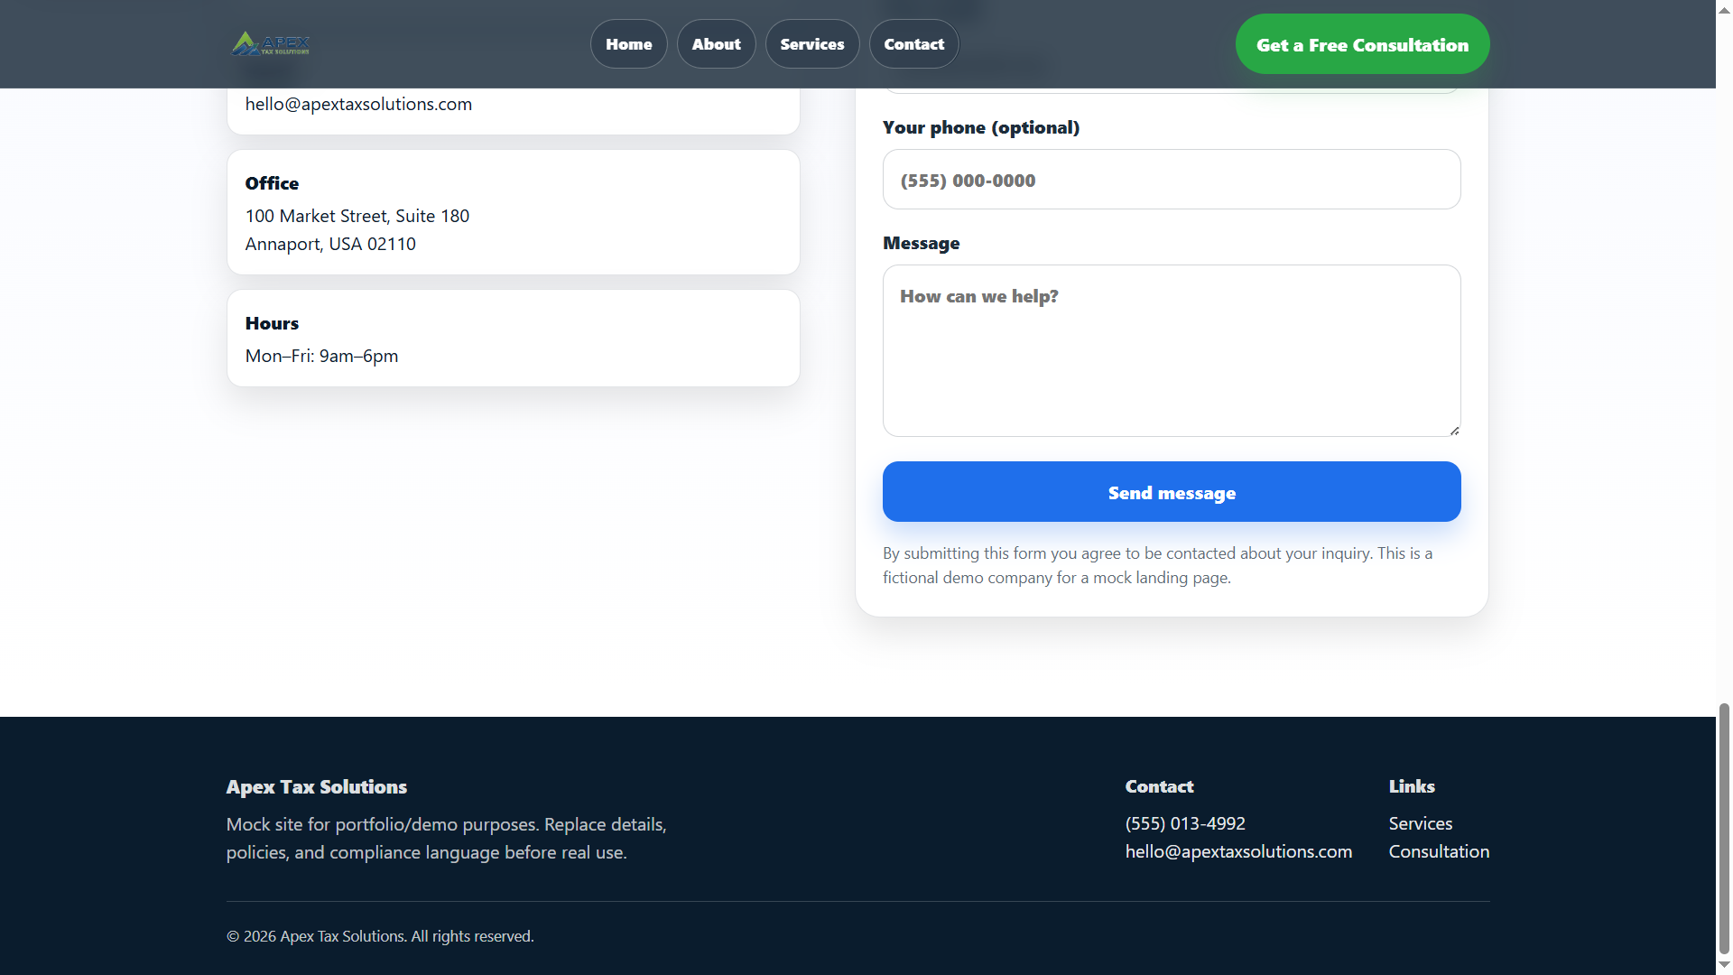The height and width of the screenshot is (975, 1733).
Task: Open the Services page from navigation
Action: click(x=811, y=43)
